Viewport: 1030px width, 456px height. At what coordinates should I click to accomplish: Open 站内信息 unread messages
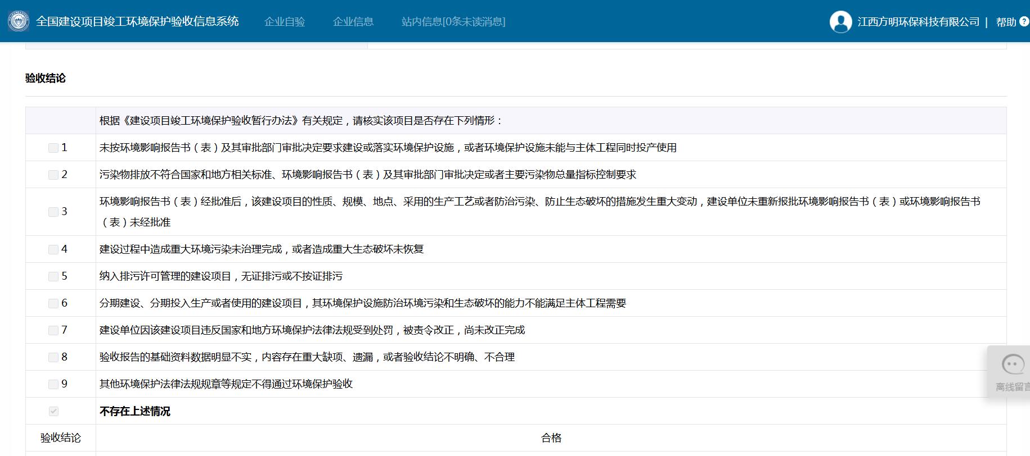(453, 22)
